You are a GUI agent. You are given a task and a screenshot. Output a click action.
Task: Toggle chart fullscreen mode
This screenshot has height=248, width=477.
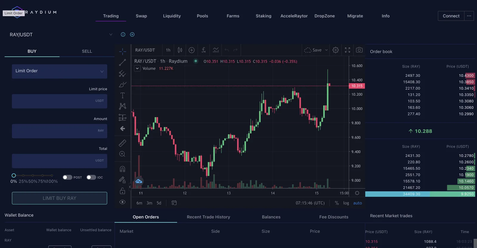click(x=347, y=50)
